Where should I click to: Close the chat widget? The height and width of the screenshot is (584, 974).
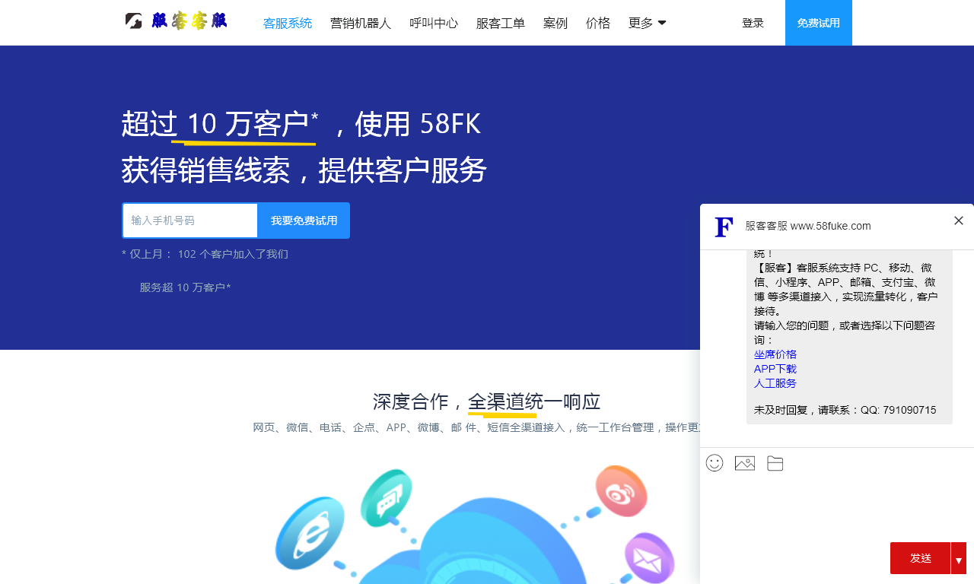[x=959, y=221]
